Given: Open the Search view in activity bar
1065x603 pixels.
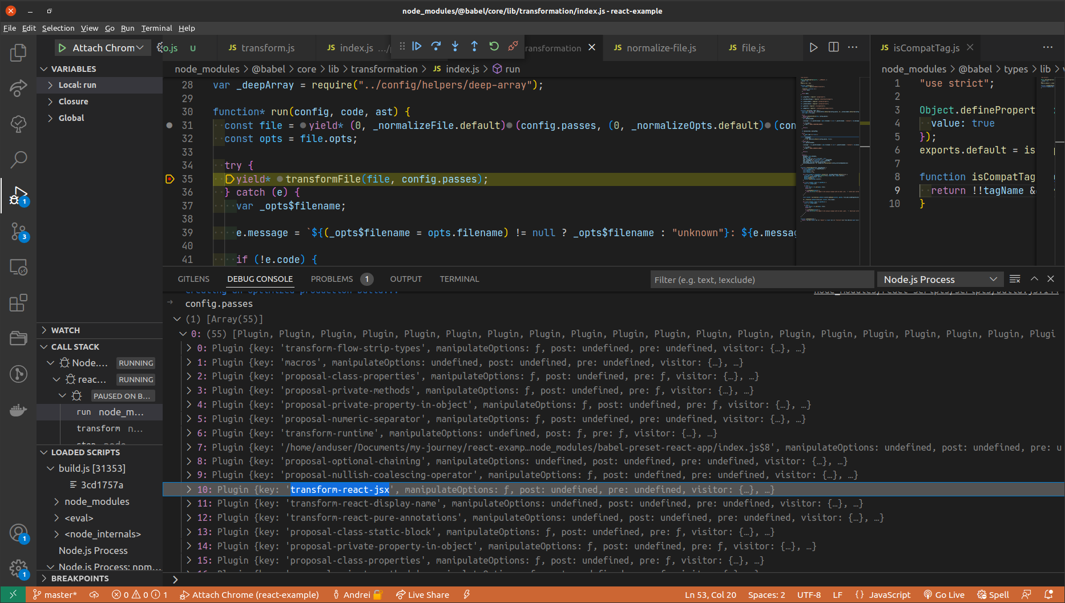Looking at the screenshot, I should [18, 160].
